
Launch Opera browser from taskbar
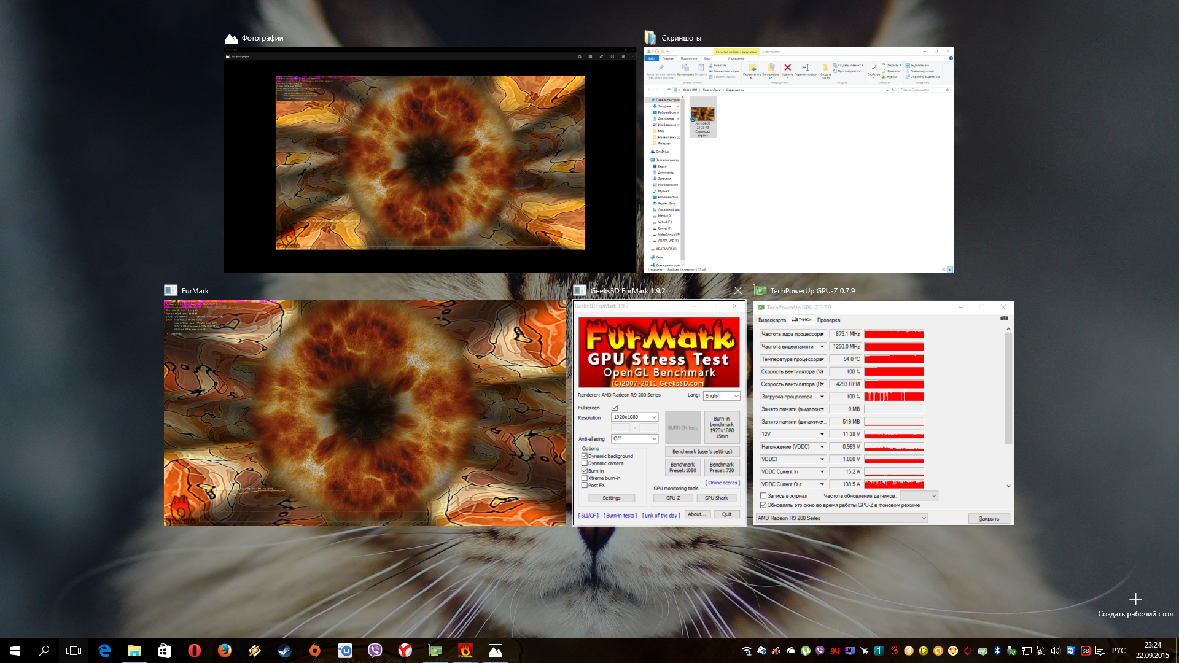[x=194, y=651]
